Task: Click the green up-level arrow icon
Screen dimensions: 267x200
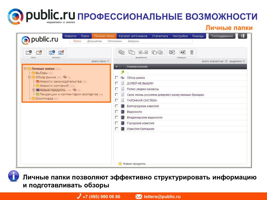Action: [x=123, y=72]
